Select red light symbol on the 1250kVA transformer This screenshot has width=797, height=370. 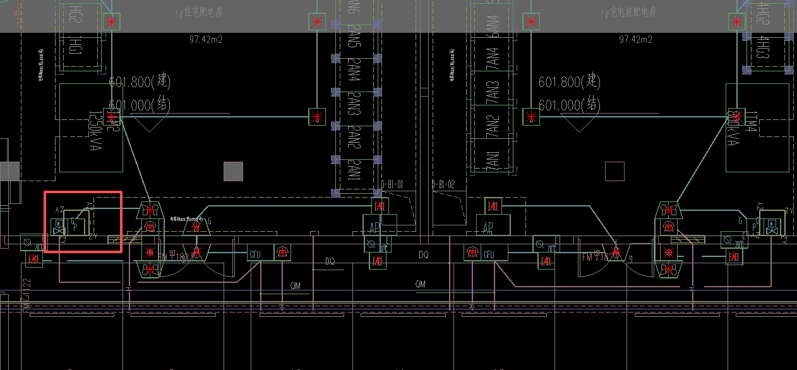(112, 117)
